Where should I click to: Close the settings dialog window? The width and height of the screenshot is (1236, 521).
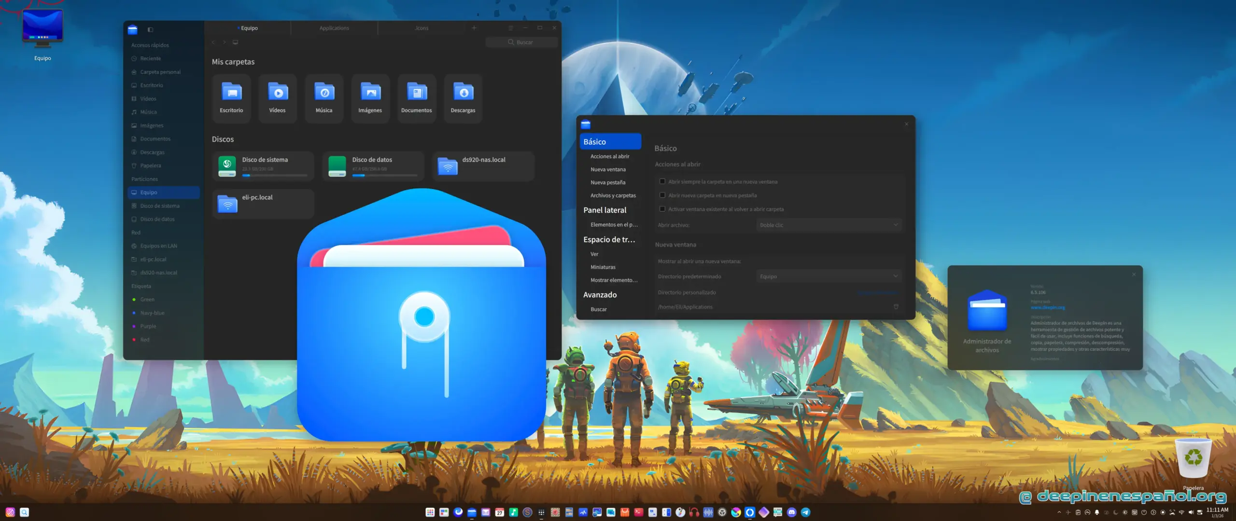(906, 124)
